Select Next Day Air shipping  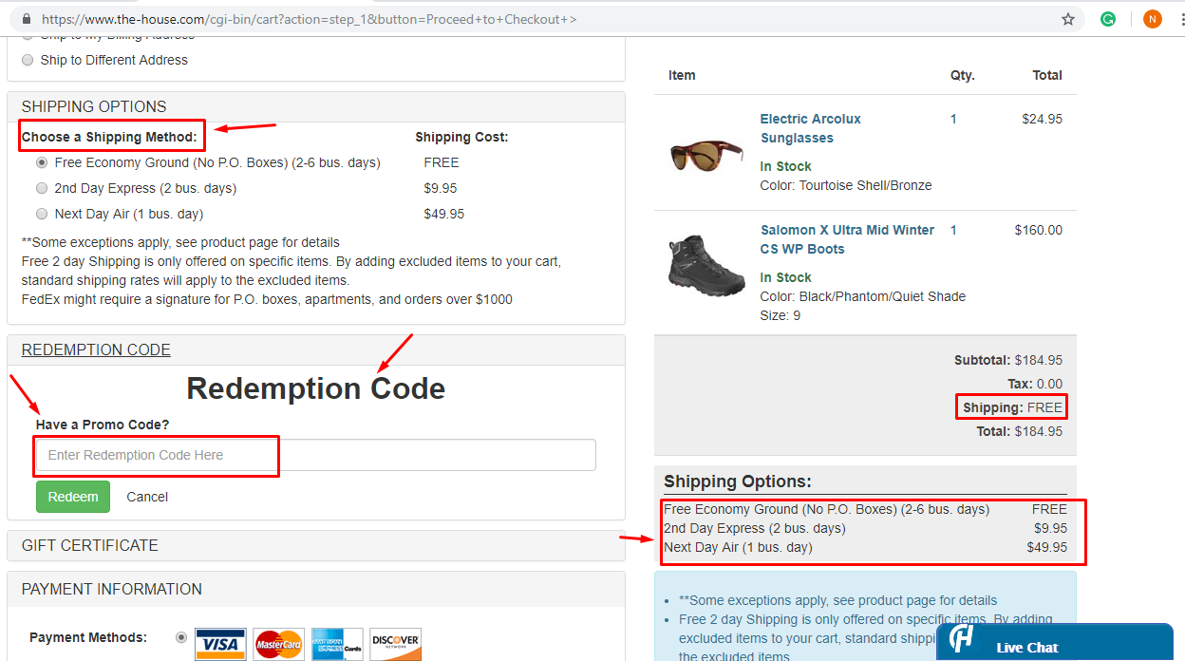tap(42, 214)
